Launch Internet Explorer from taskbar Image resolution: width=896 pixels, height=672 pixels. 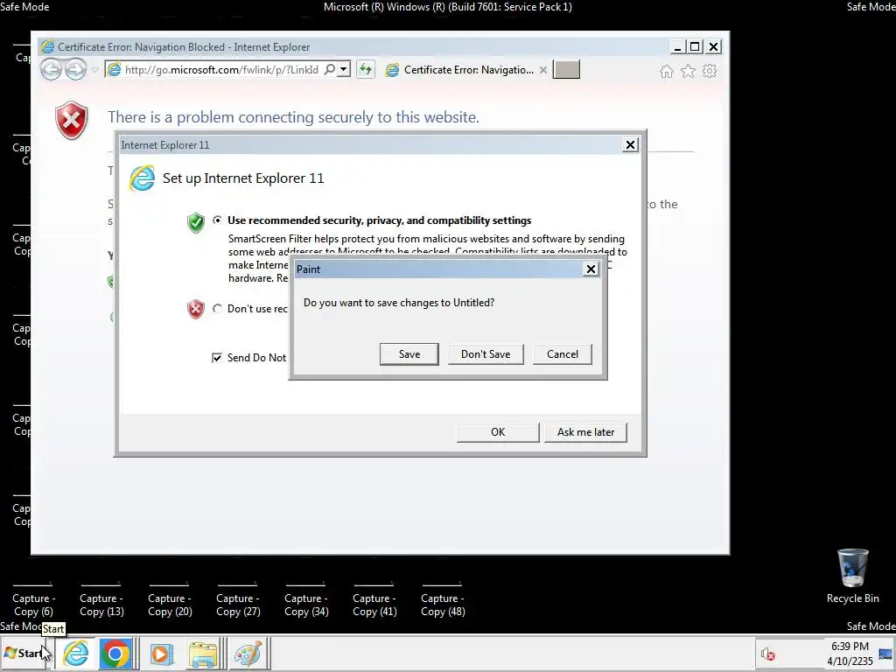point(76,653)
